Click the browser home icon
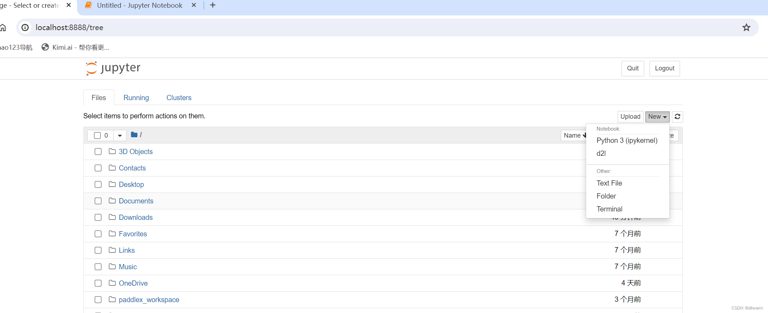Viewport: 768px width, 313px height. (3, 27)
